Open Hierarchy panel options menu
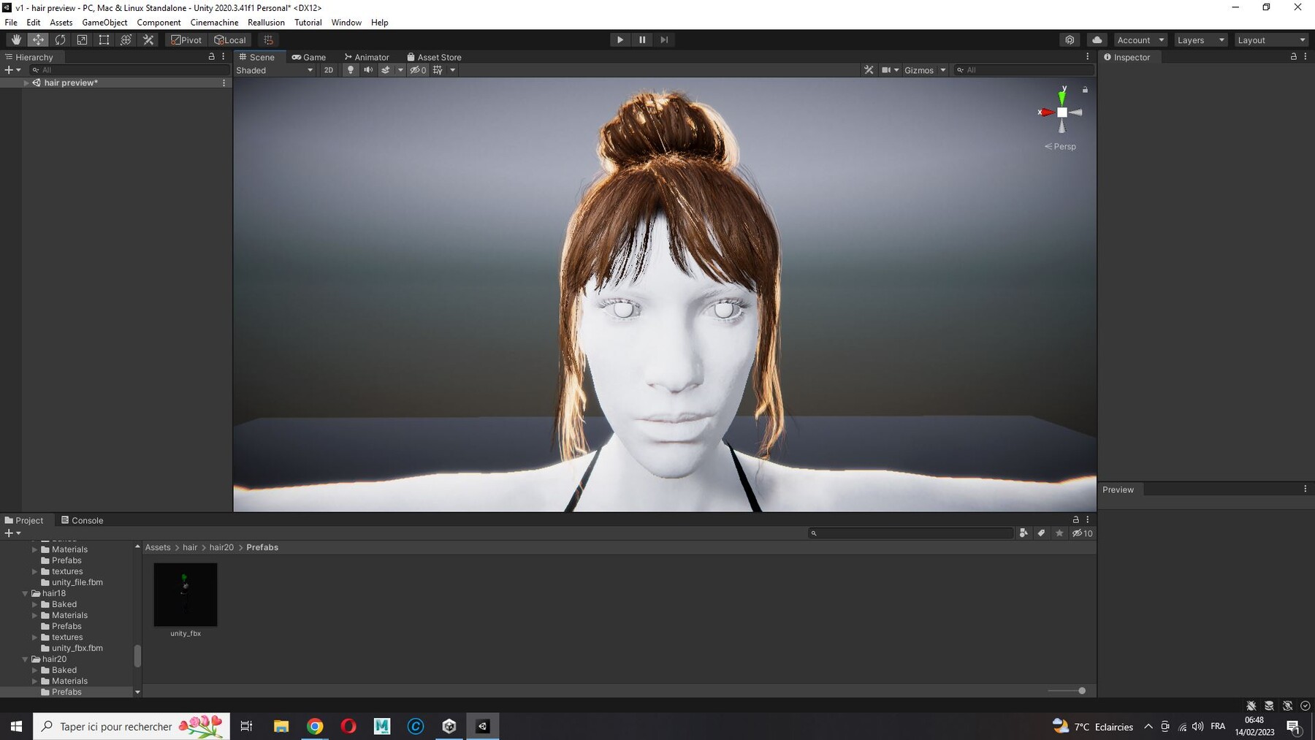The height and width of the screenshot is (740, 1315). click(224, 56)
